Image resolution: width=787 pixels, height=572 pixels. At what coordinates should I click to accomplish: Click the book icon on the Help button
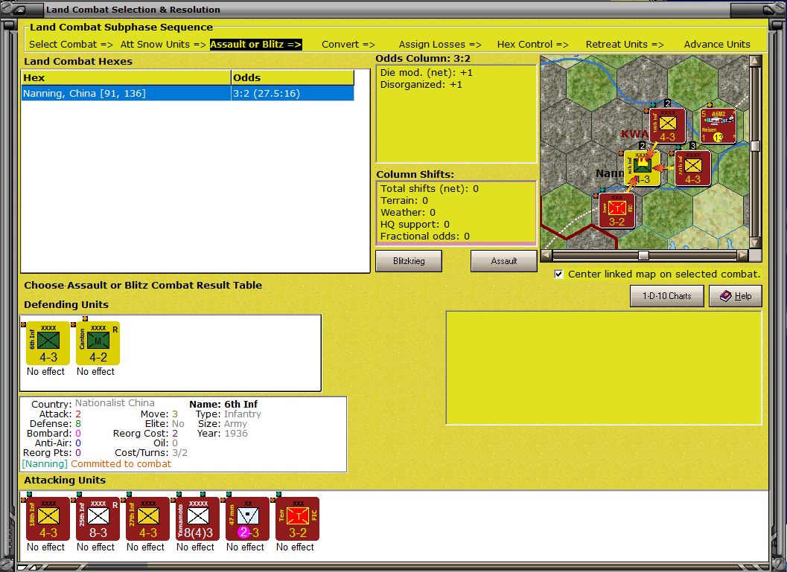(725, 296)
